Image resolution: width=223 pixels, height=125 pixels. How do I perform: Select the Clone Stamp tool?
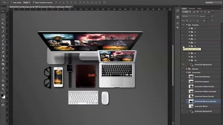point(3,44)
